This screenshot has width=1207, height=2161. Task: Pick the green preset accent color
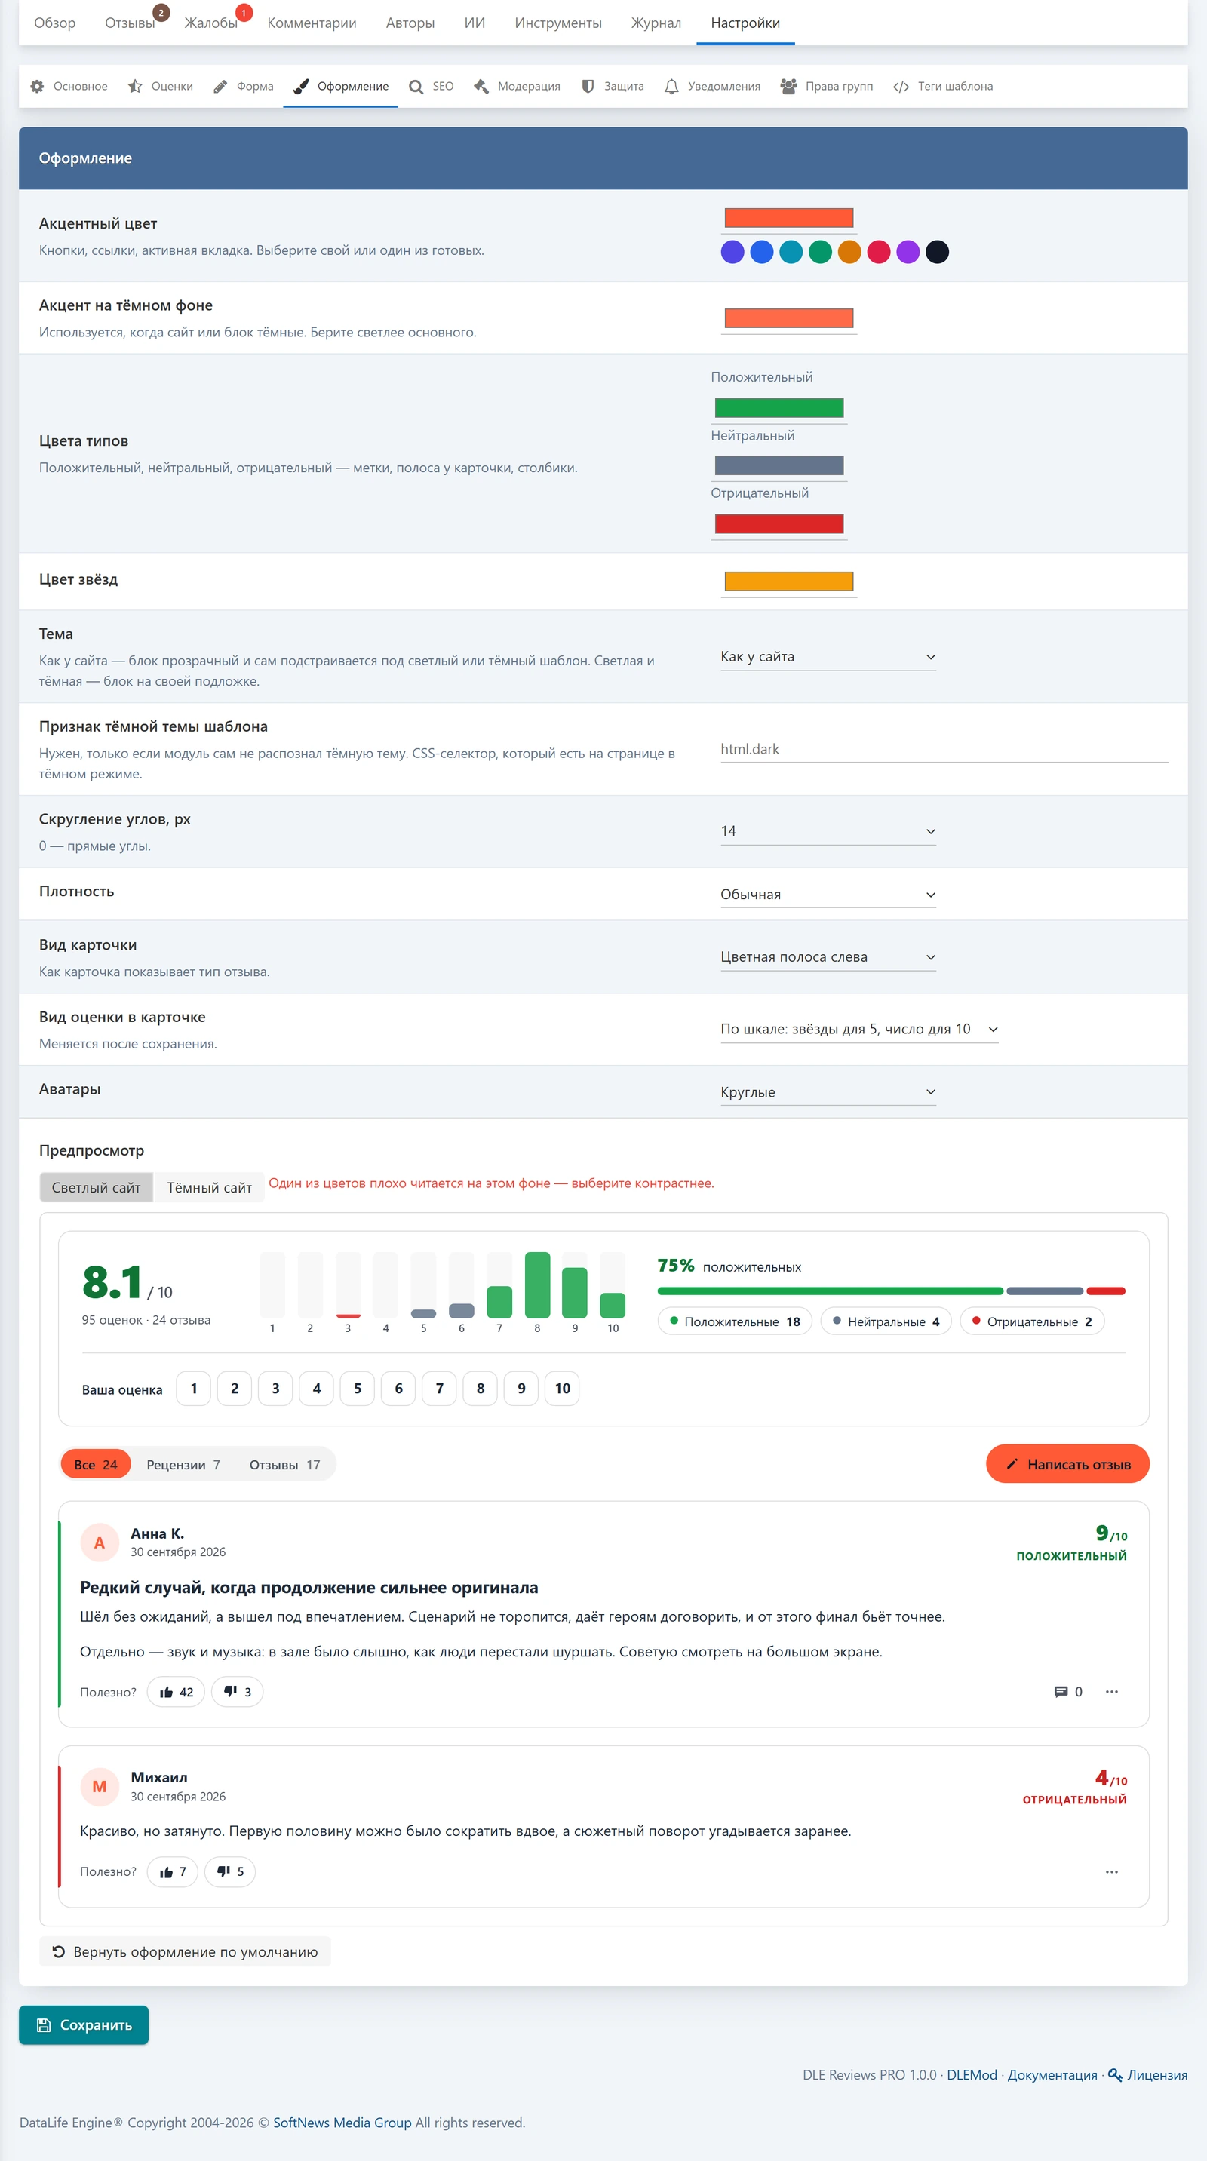click(x=820, y=252)
